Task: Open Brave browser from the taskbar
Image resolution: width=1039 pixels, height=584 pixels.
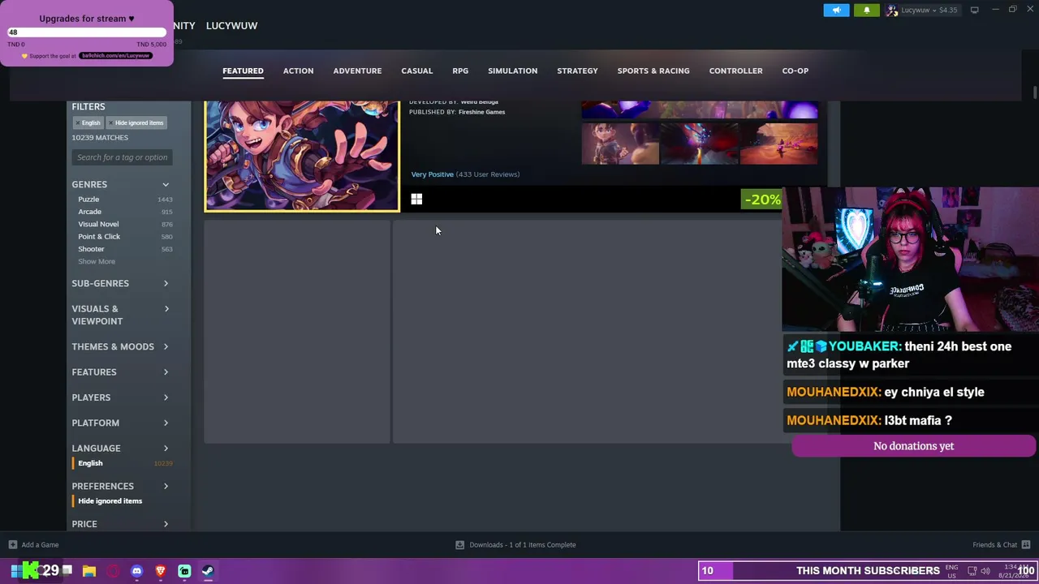Action: (160, 571)
